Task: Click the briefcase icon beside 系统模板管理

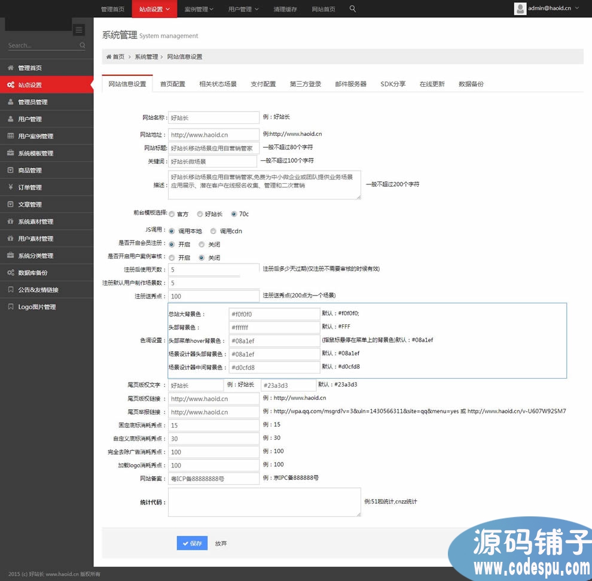Action: (x=11, y=153)
